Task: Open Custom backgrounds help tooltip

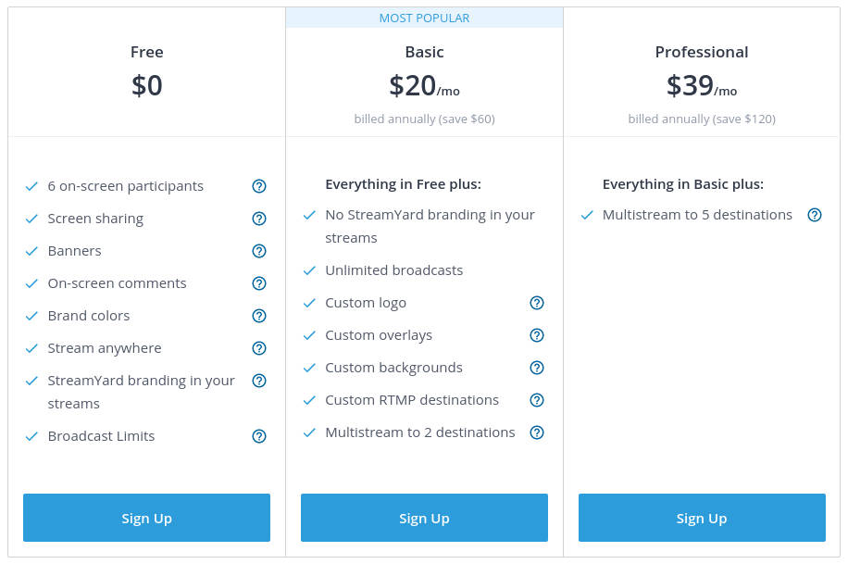Action: coord(537,368)
